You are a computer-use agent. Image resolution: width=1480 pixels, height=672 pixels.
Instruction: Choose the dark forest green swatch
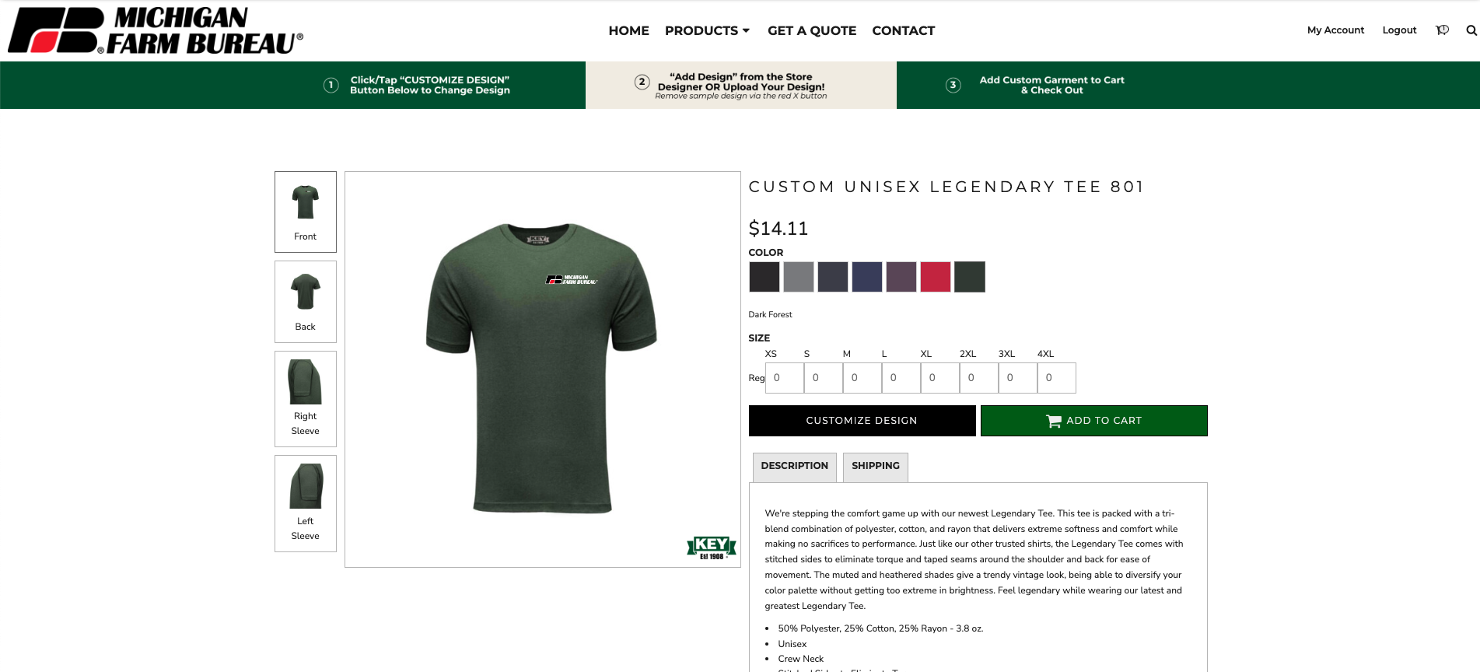970,277
